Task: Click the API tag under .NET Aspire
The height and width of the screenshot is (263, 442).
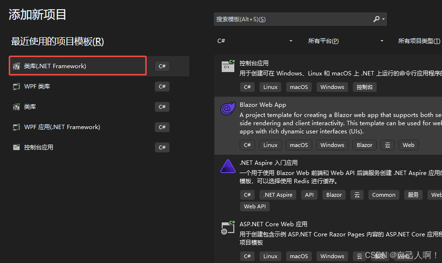Action: point(309,195)
